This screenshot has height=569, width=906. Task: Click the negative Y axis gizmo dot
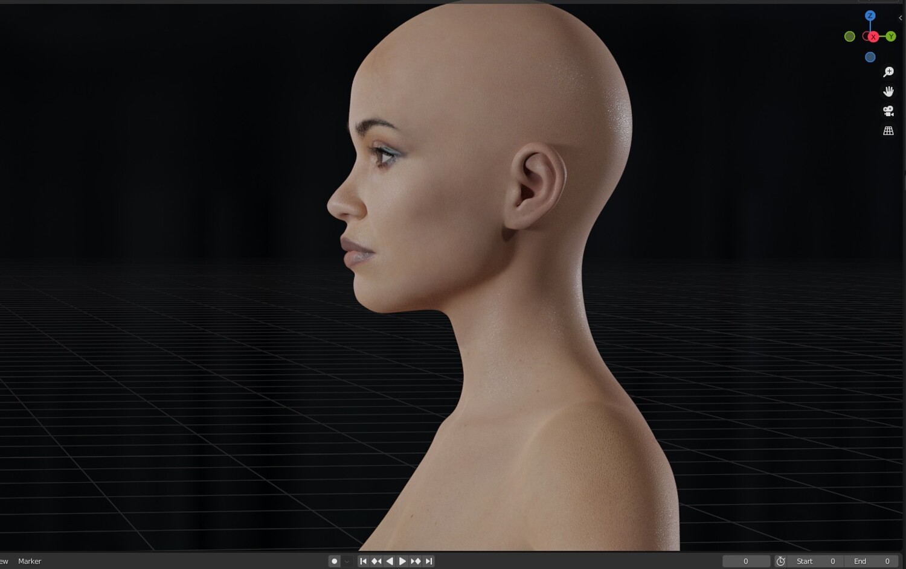849,37
